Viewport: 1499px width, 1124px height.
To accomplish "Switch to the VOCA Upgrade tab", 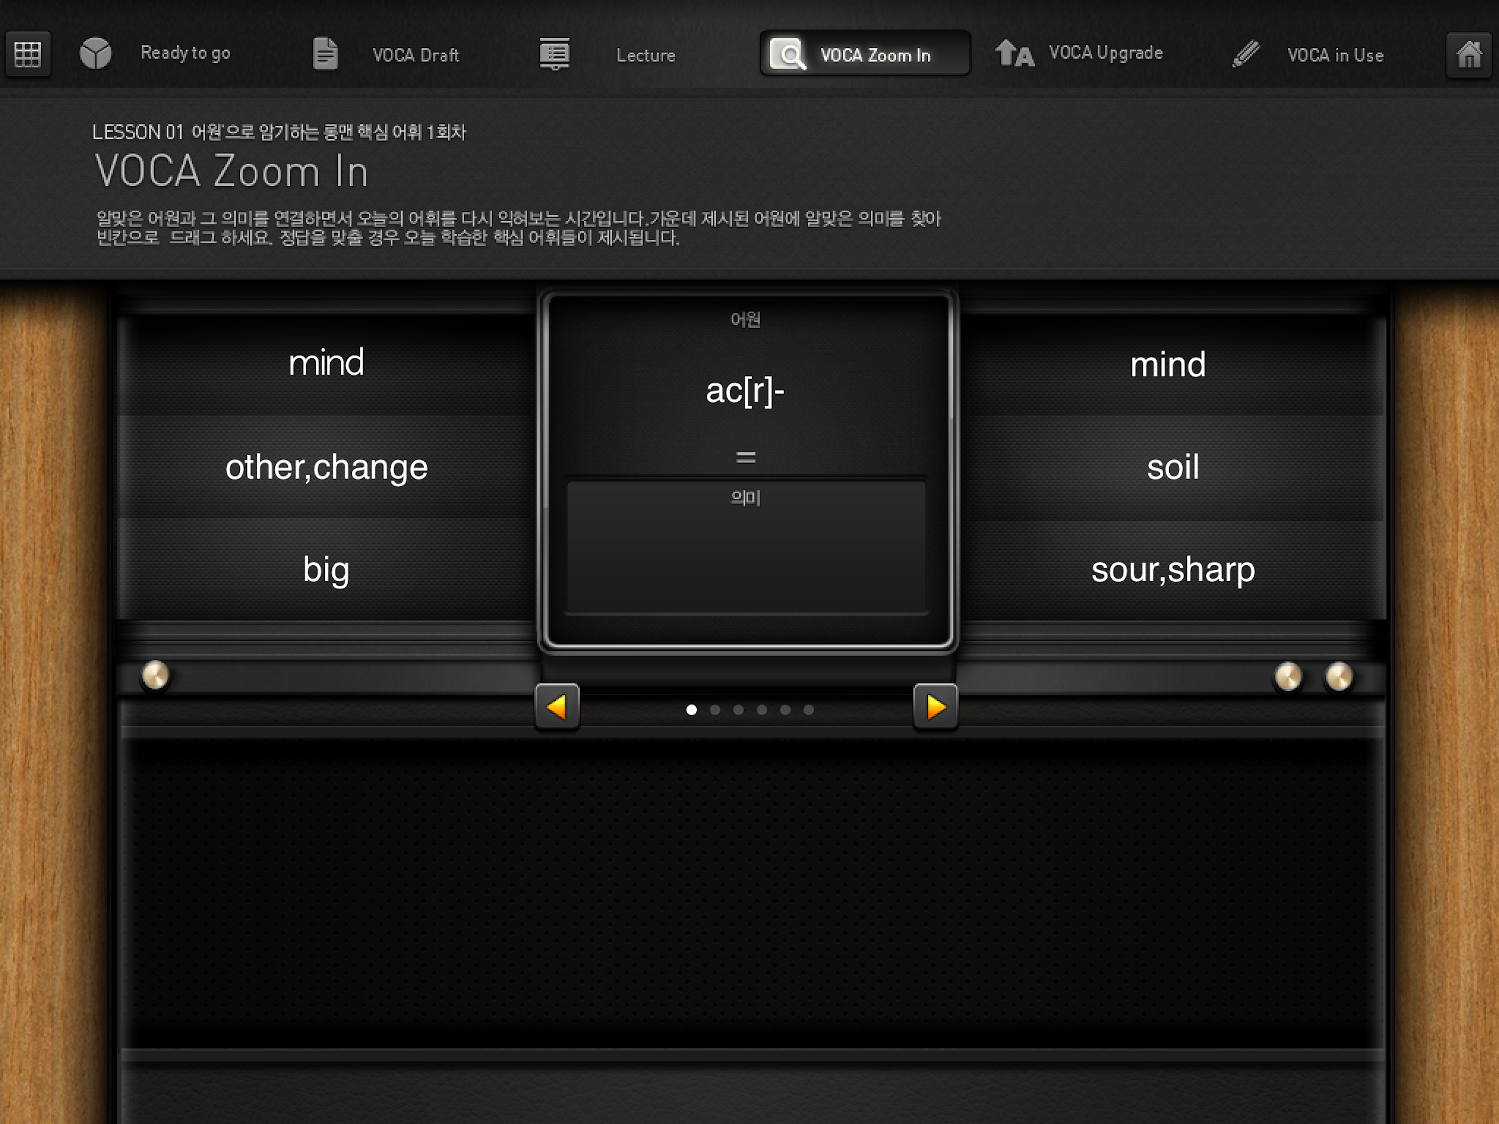I will point(1105,53).
